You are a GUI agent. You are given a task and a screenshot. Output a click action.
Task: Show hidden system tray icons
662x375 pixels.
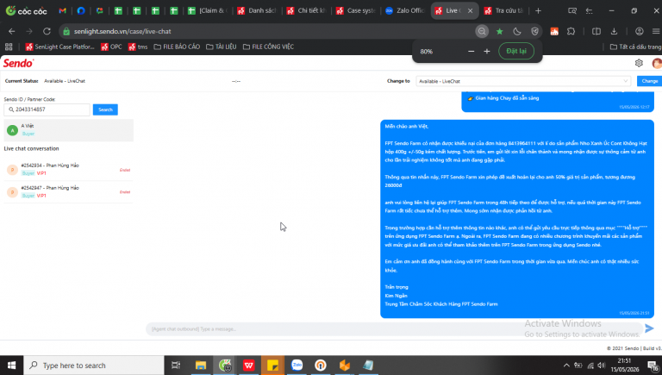tap(566, 366)
